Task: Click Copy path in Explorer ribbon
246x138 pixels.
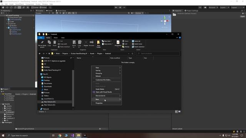Action: 62,44
